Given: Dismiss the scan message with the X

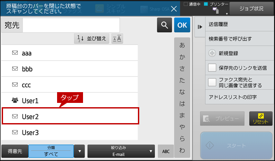Looking at the screenshot, I should (174, 9).
